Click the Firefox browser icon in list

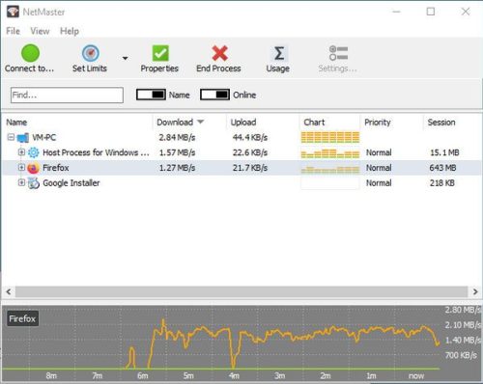click(x=33, y=168)
